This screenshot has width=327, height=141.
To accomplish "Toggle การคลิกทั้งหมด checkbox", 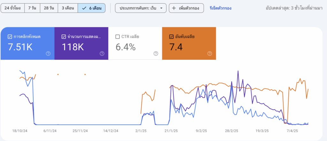I will (10, 37).
